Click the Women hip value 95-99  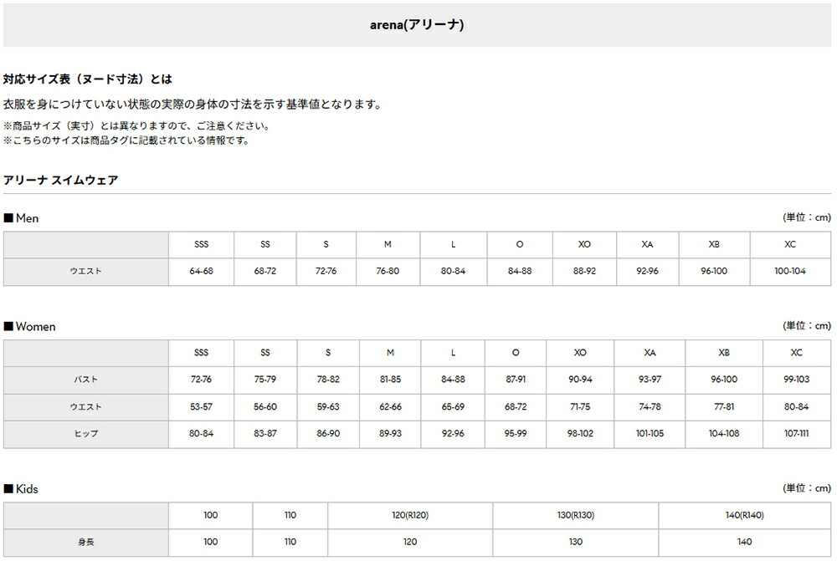coord(516,434)
